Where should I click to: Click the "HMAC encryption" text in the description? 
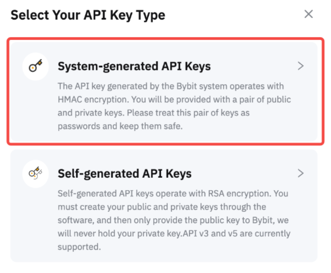point(93,100)
